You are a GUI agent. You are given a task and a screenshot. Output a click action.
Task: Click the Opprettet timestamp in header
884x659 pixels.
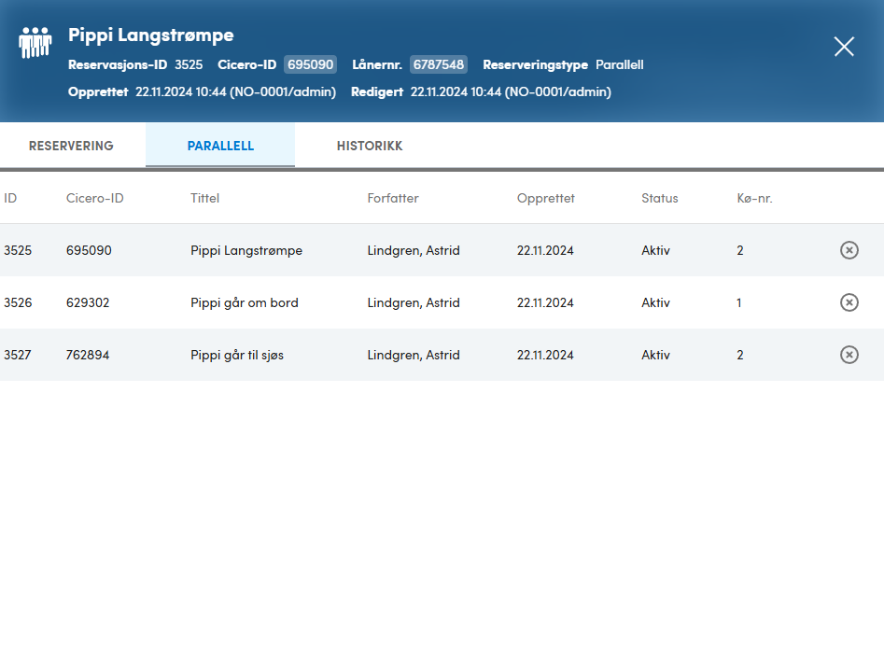tap(235, 91)
